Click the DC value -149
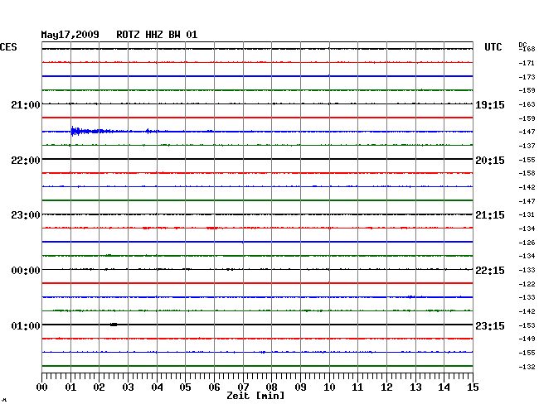 527,339
